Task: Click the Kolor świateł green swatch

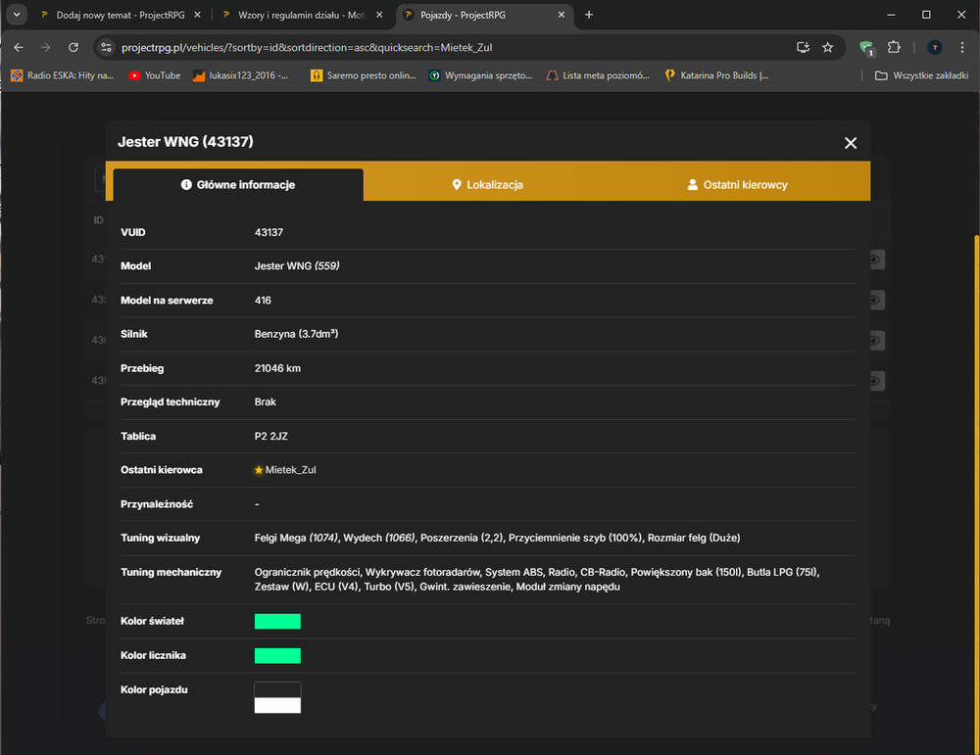Action: (x=277, y=622)
